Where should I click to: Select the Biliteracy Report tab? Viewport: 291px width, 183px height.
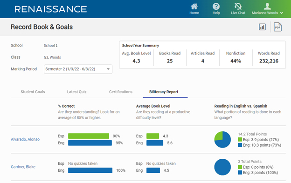tap(164, 92)
